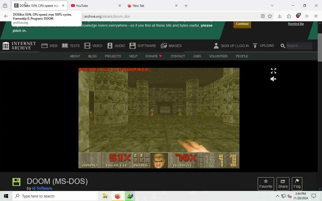Image resolution: width=322 pixels, height=201 pixels.
Task: Open the DONATE menu item
Action: pos(154,56)
